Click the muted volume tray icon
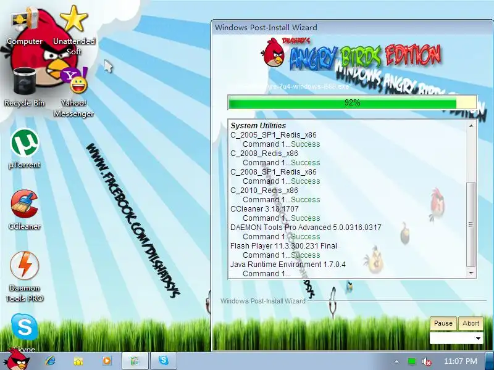The height and width of the screenshot is (370, 494). 426,361
